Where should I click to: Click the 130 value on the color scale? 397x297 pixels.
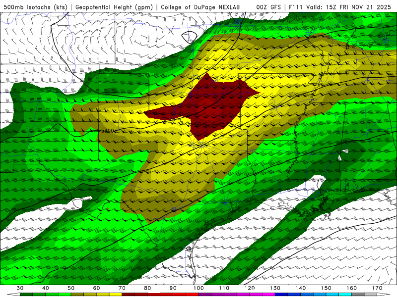pos(275,288)
